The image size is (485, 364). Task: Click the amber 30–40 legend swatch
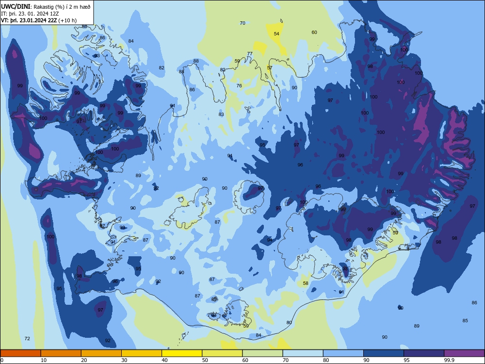(x=142, y=353)
